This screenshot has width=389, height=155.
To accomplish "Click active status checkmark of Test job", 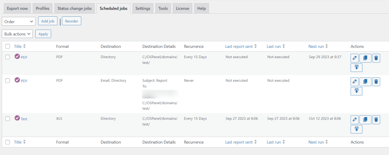I will pyautogui.click(x=17, y=118).
